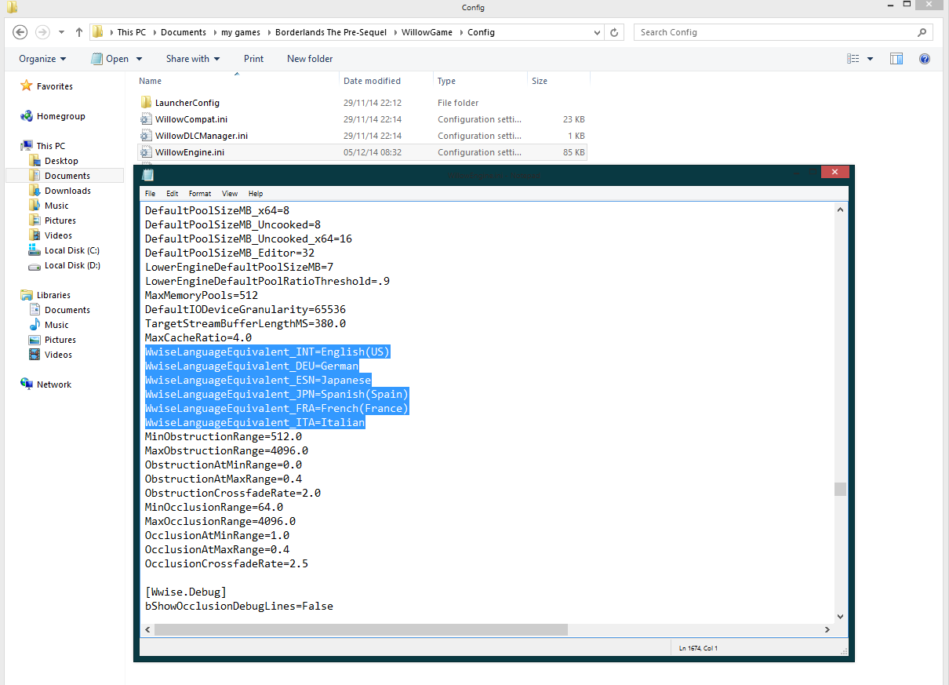
Task: Select Videos under Libraries
Action: coord(58,355)
